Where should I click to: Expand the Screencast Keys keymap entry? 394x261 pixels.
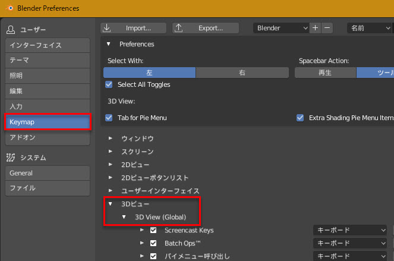pyautogui.click(x=142, y=230)
